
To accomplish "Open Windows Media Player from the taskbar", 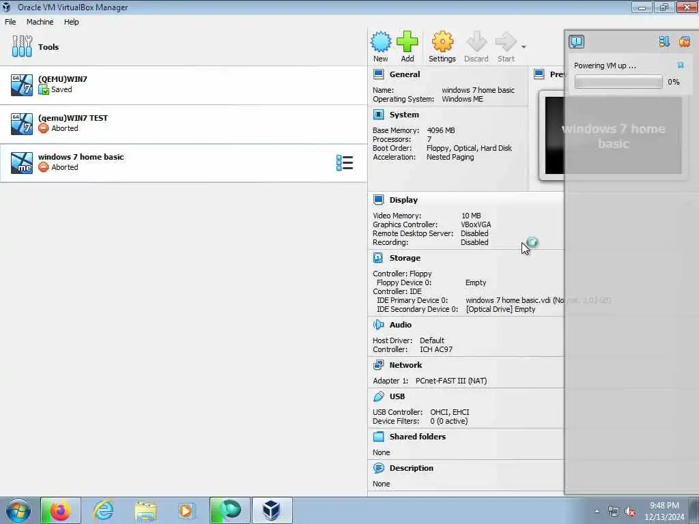I will tap(186, 510).
